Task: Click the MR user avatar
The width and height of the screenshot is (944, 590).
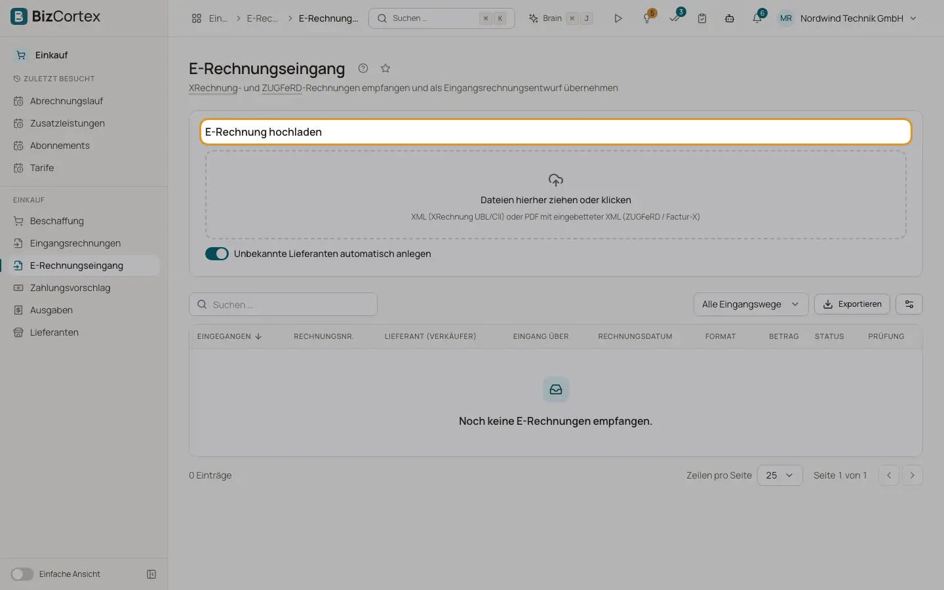Action: pos(786,18)
